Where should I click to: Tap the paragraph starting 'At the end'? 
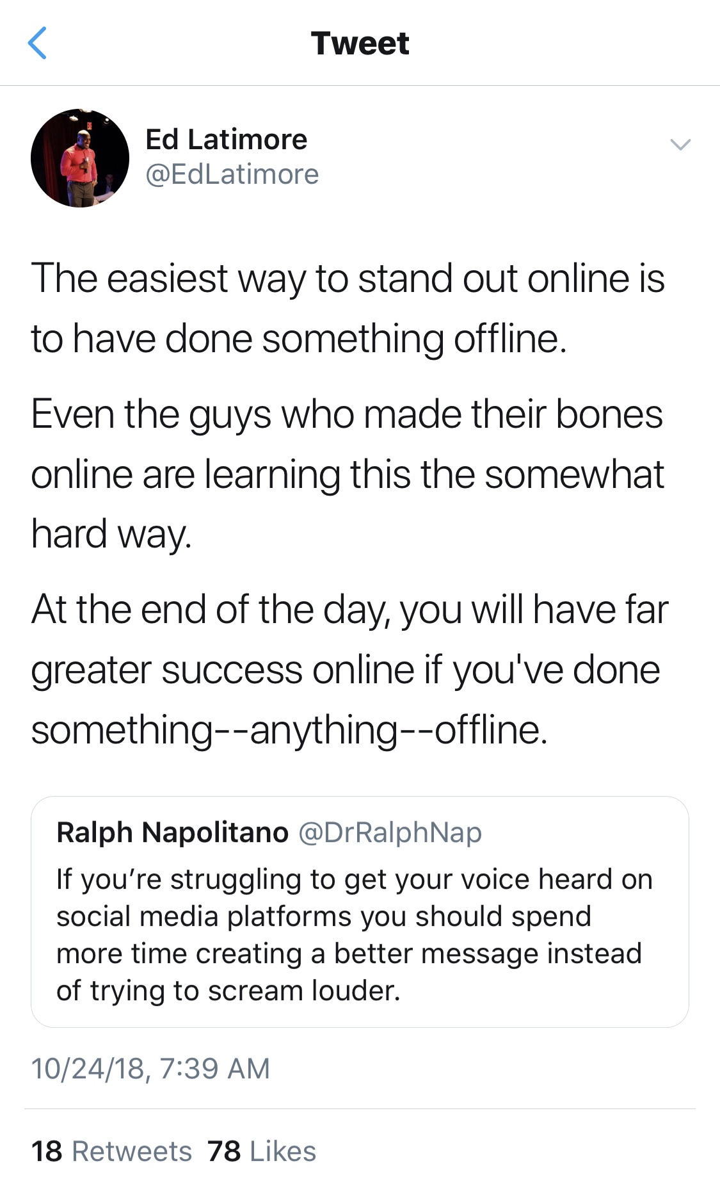[349, 669]
